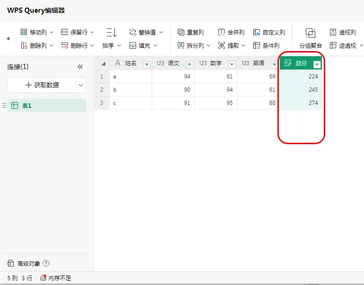Screen dimensions: 364x285
Task: Open help for 高级对象 question mark
Action: pyautogui.click(x=46, y=263)
